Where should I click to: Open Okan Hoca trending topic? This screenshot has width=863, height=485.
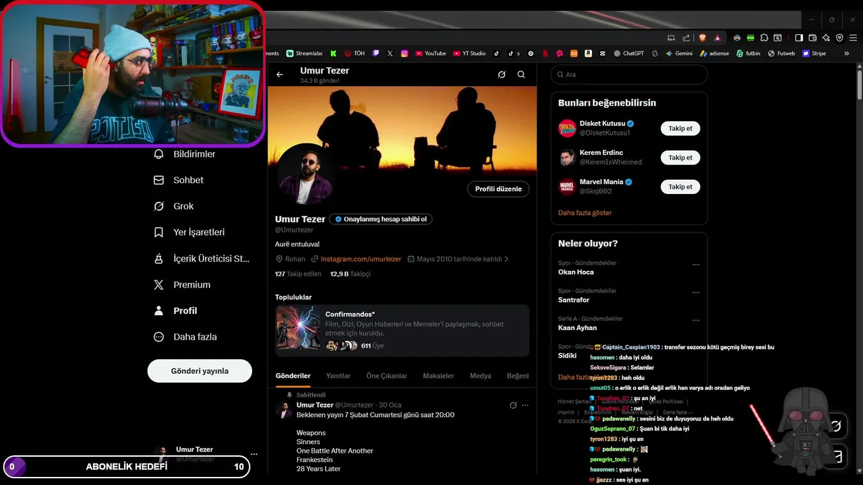click(576, 272)
